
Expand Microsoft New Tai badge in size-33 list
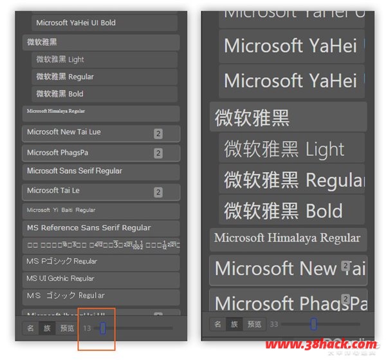coord(345,266)
